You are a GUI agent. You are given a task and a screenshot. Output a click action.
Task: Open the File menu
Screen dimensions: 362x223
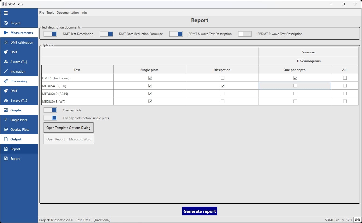[42, 13]
